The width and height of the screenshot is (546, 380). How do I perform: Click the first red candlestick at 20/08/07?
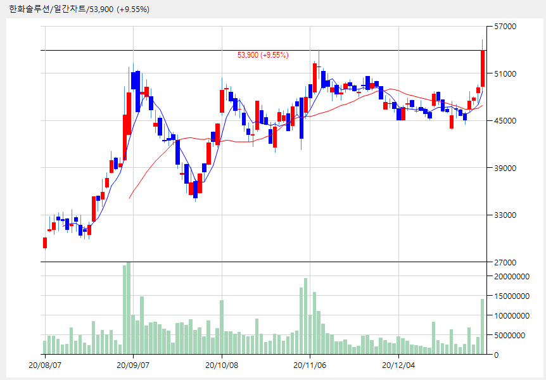[45, 243]
